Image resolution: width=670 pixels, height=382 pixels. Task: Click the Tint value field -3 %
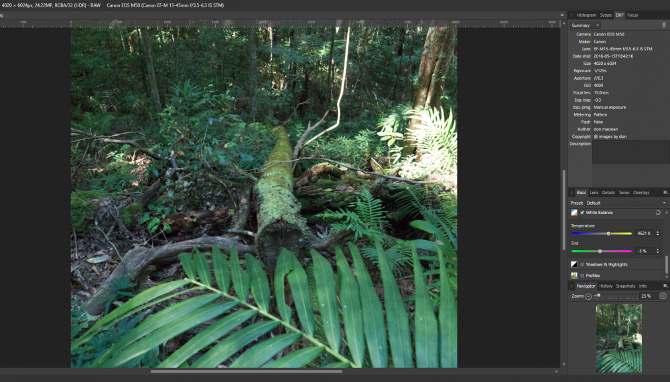tap(645, 251)
